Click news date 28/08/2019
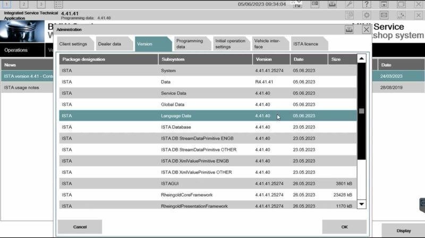The width and height of the screenshot is (425, 238). click(391, 88)
